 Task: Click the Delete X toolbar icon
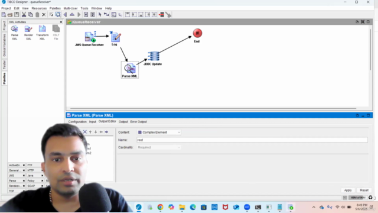click(44, 15)
